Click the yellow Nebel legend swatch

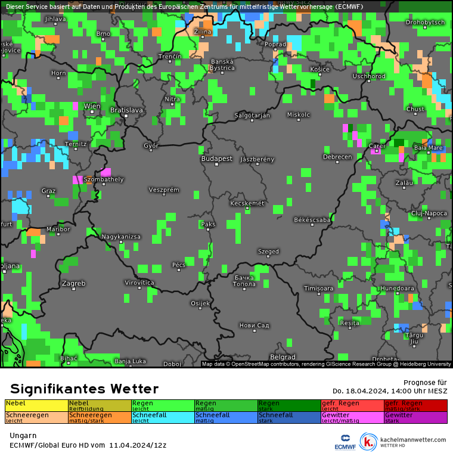click(36, 405)
